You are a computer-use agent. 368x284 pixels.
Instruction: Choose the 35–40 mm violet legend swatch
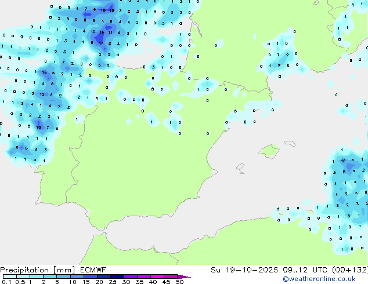[x=143, y=276]
